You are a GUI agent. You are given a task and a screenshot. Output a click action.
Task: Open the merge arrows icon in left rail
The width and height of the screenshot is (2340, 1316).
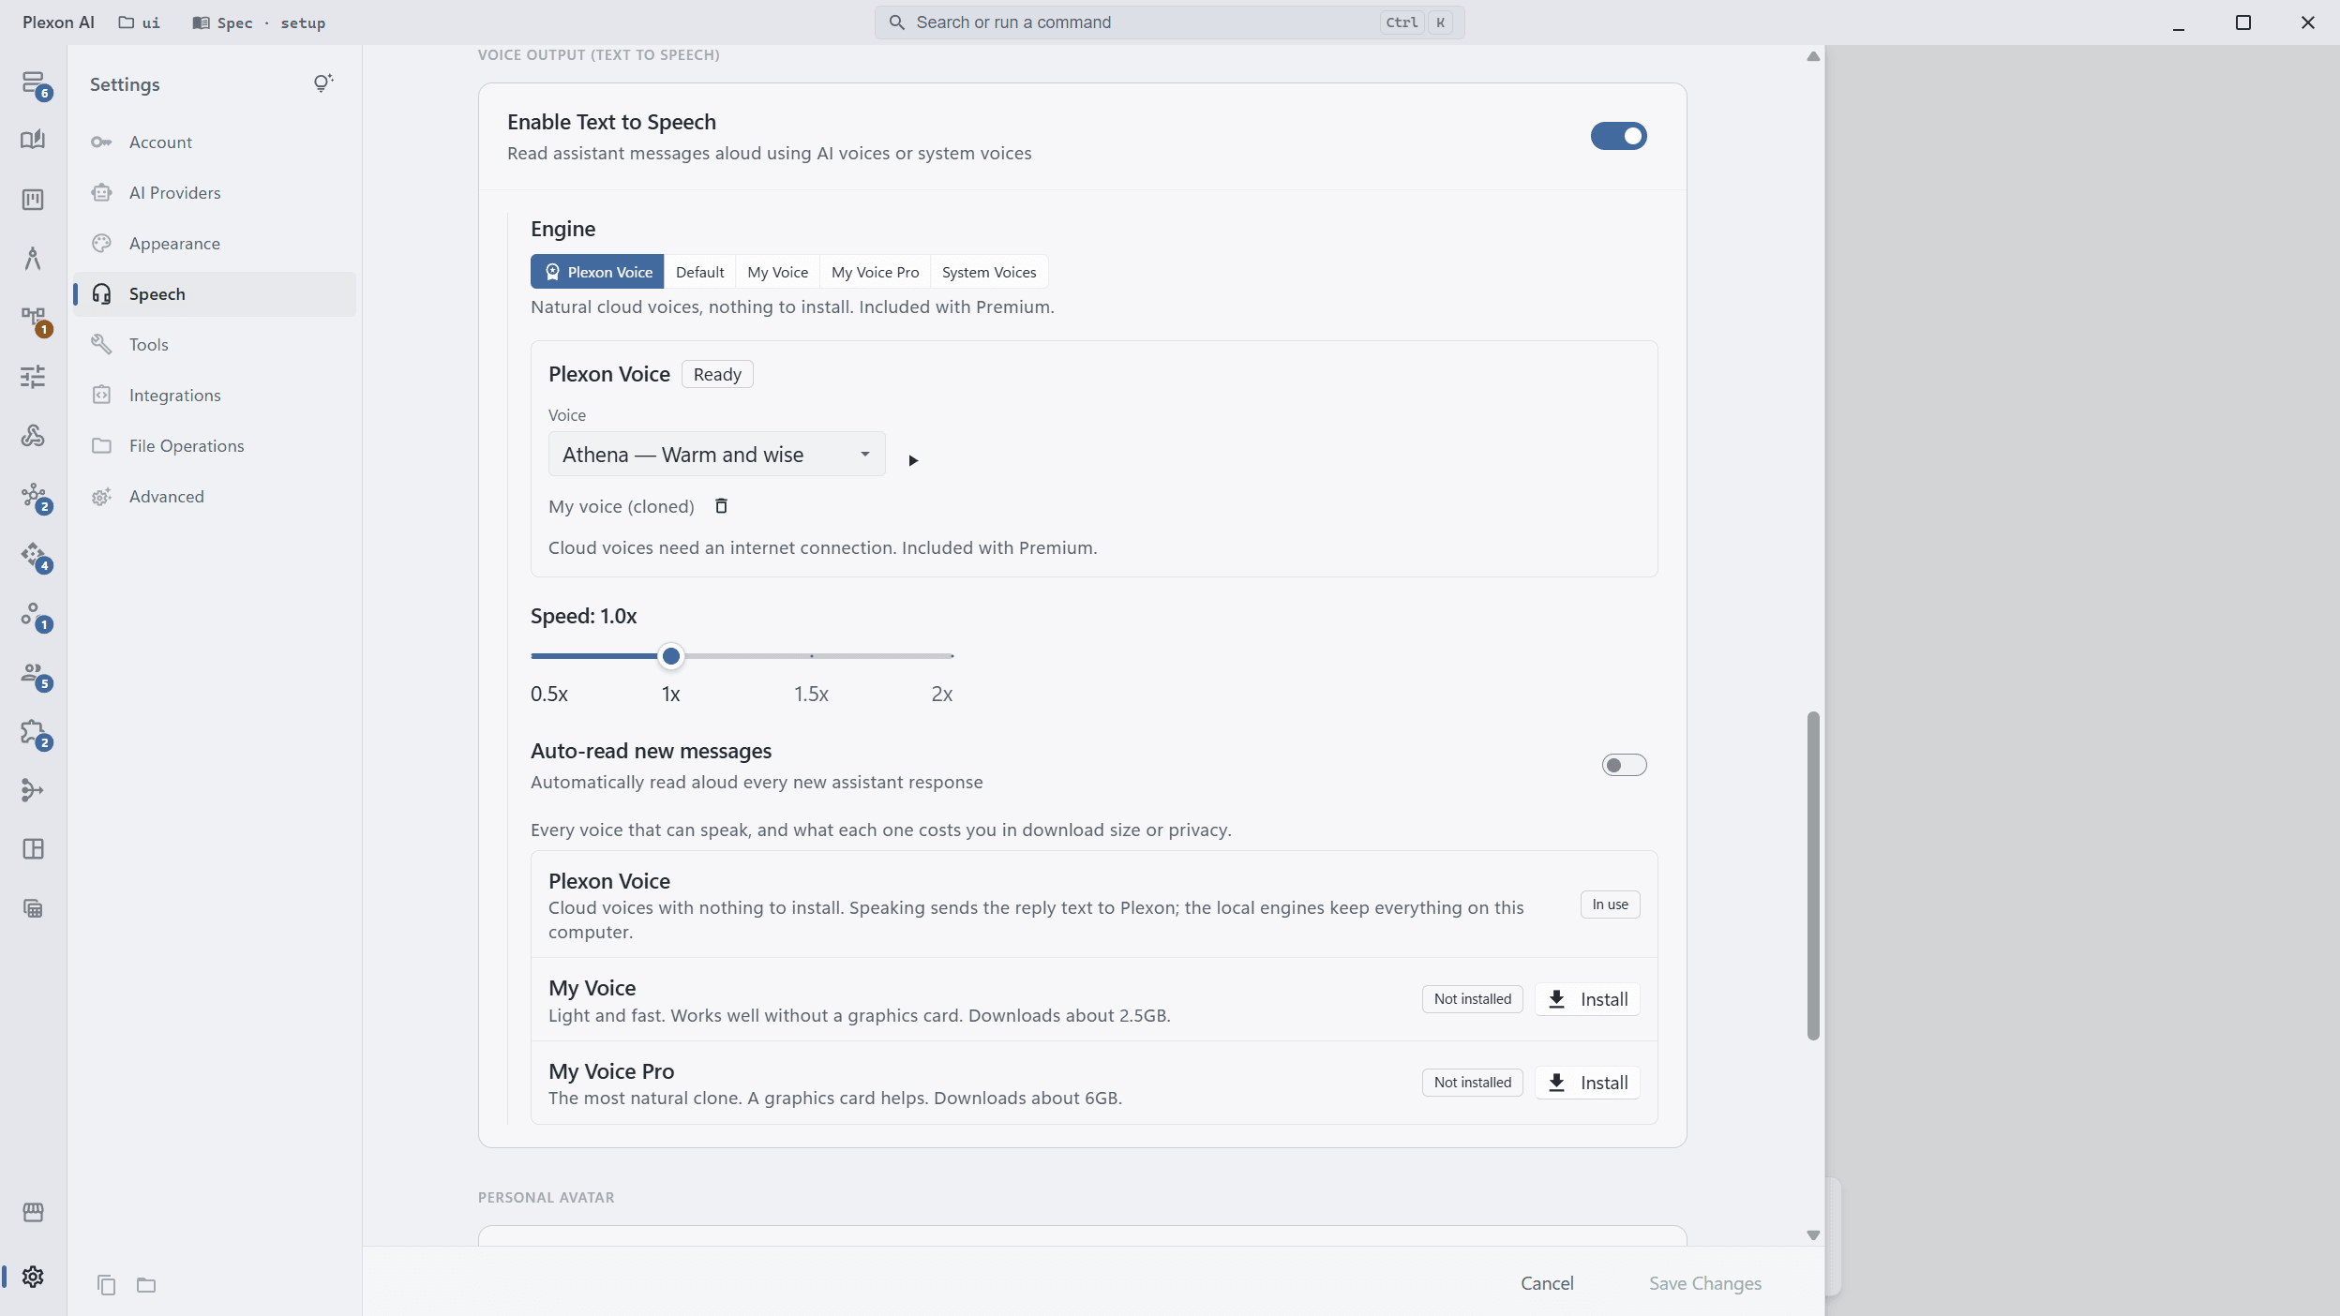pyautogui.click(x=33, y=790)
